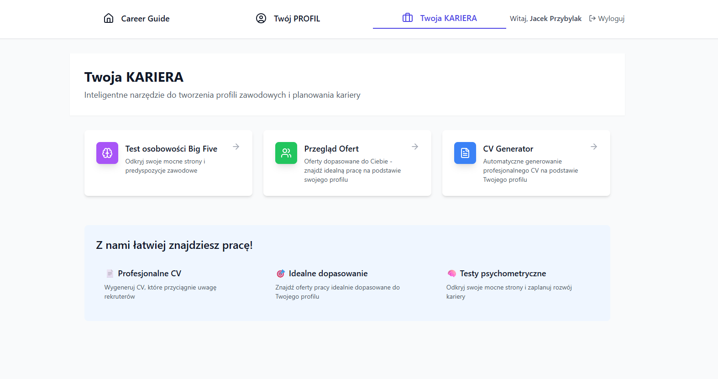Open Przegląd Ofert card title

(x=331, y=149)
